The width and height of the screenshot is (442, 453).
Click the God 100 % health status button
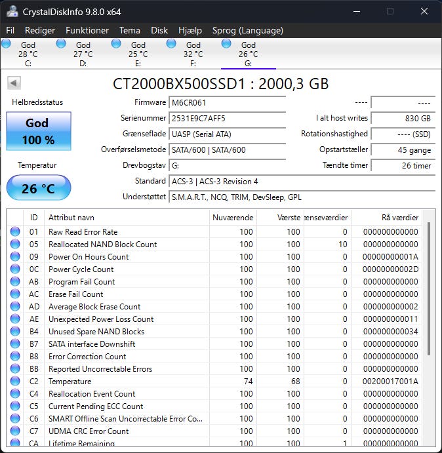(x=39, y=131)
